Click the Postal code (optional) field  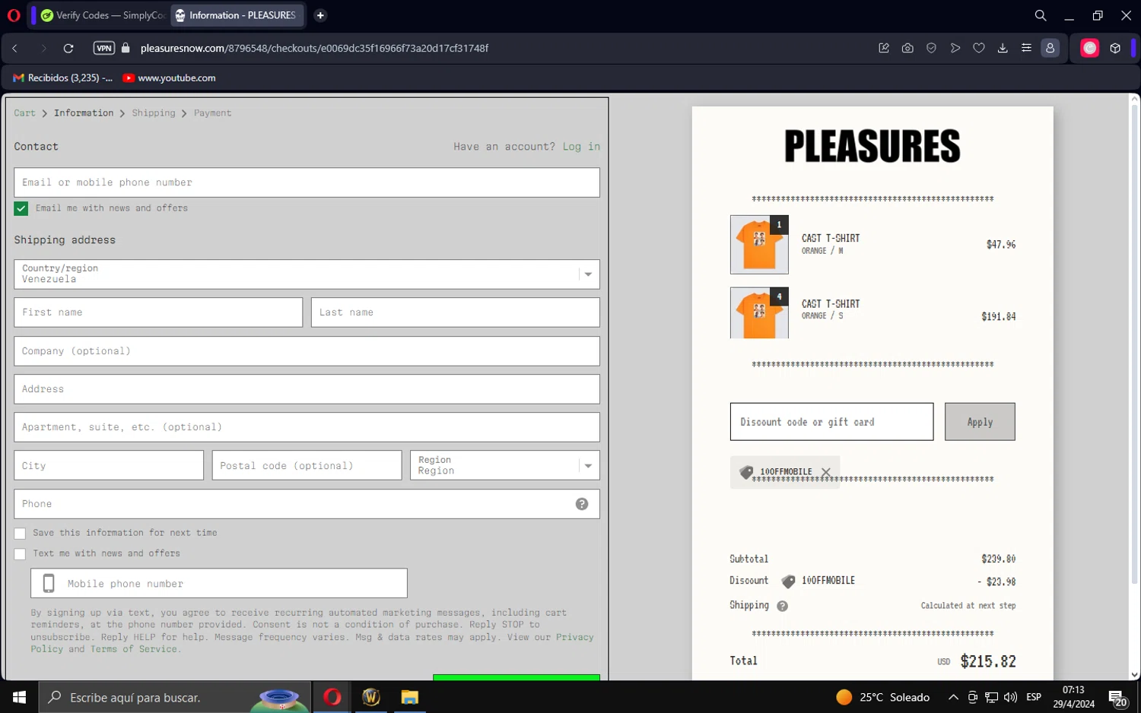[307, 465]
